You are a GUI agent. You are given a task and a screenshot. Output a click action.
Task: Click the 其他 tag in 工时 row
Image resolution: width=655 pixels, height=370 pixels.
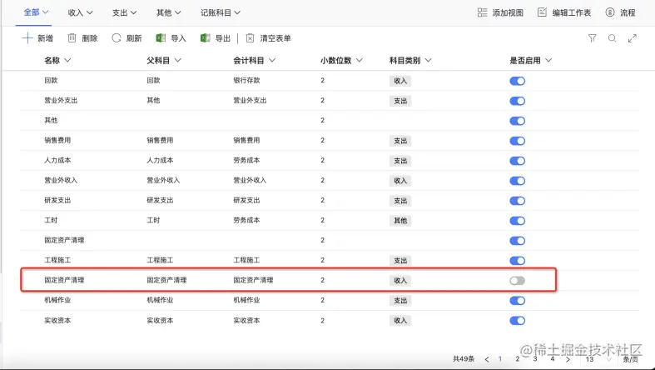tap(400, 221)
